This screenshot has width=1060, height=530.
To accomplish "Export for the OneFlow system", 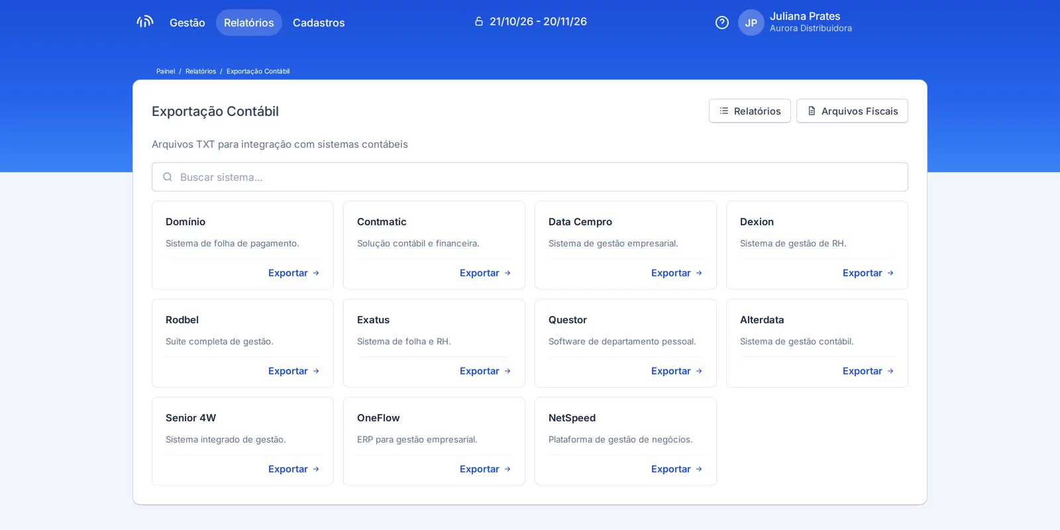I will [x=486, y=469].
